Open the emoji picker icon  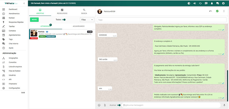click(99, 105)
